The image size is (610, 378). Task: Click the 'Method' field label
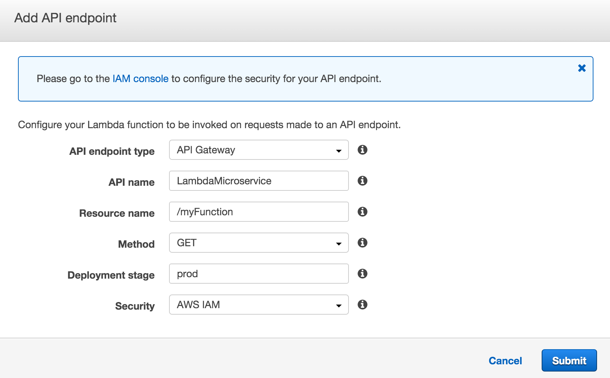(x=136, y=244)
